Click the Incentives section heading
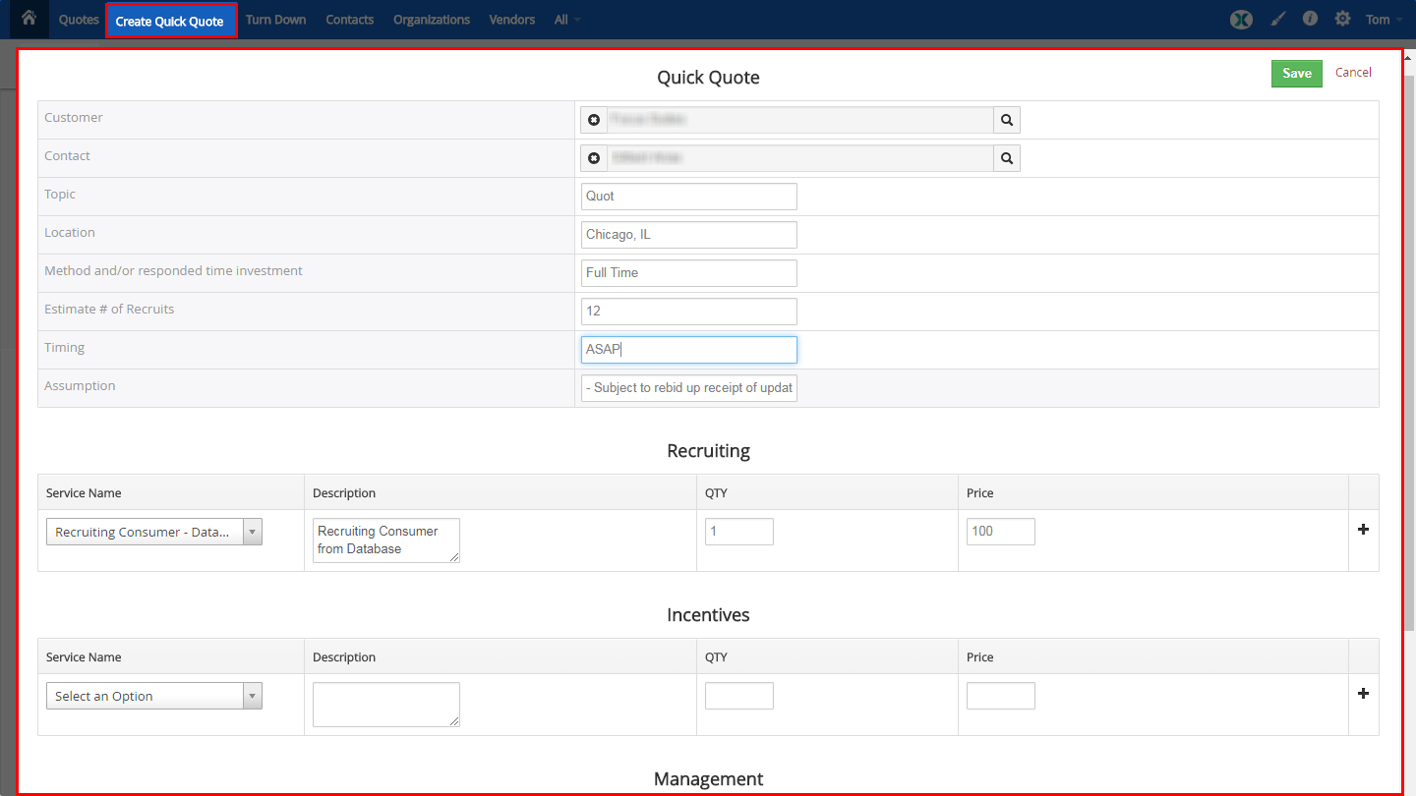Viewport: 1416px width, 796px height. tap(708, 615)
